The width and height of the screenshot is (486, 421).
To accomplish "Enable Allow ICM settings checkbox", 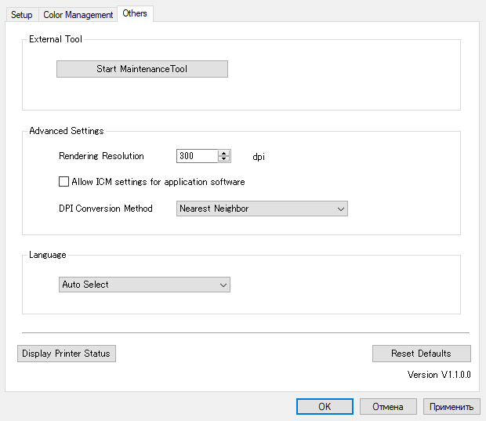I will coord(64,182).
